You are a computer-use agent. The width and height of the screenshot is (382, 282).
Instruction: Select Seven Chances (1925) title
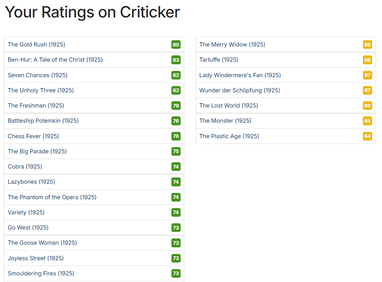coord(38,75)
